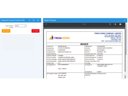The height and width of the screenshot is (96, 128).
Task: Click the AAA FORWARDERS shipper text
Action: (63, 65)
